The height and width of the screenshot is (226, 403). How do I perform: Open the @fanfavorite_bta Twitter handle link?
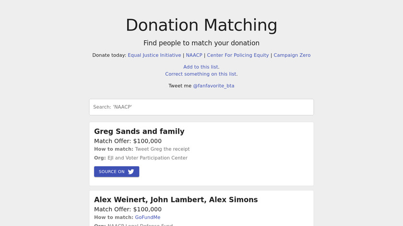point(213,86)
